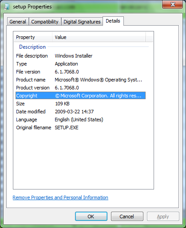
Task: Click the Windows Installer value
Action: pyautogui.click(x=74, y=56)
